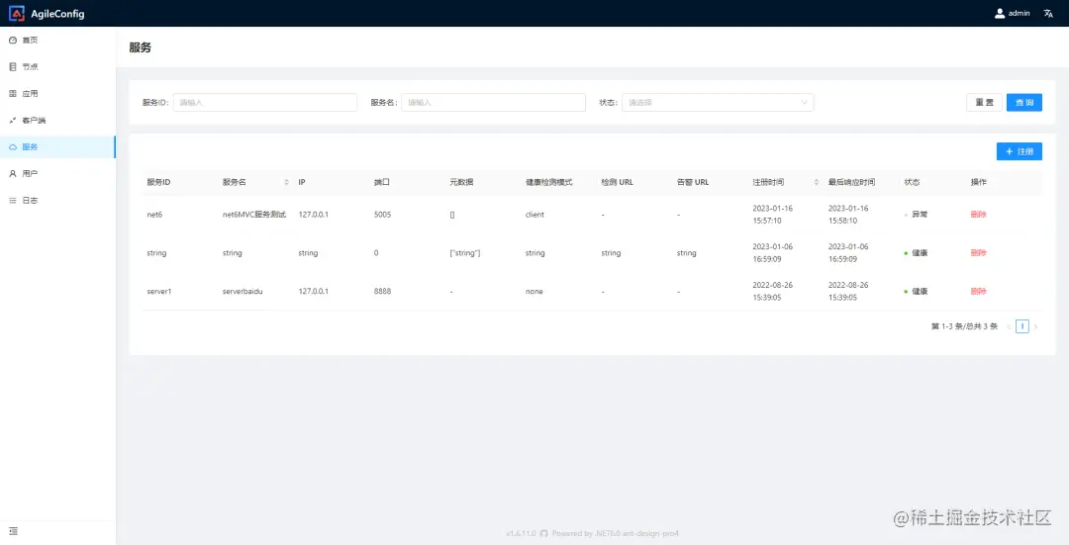
Task: Open 日志 in the sidebar
Action: point(58,200)
